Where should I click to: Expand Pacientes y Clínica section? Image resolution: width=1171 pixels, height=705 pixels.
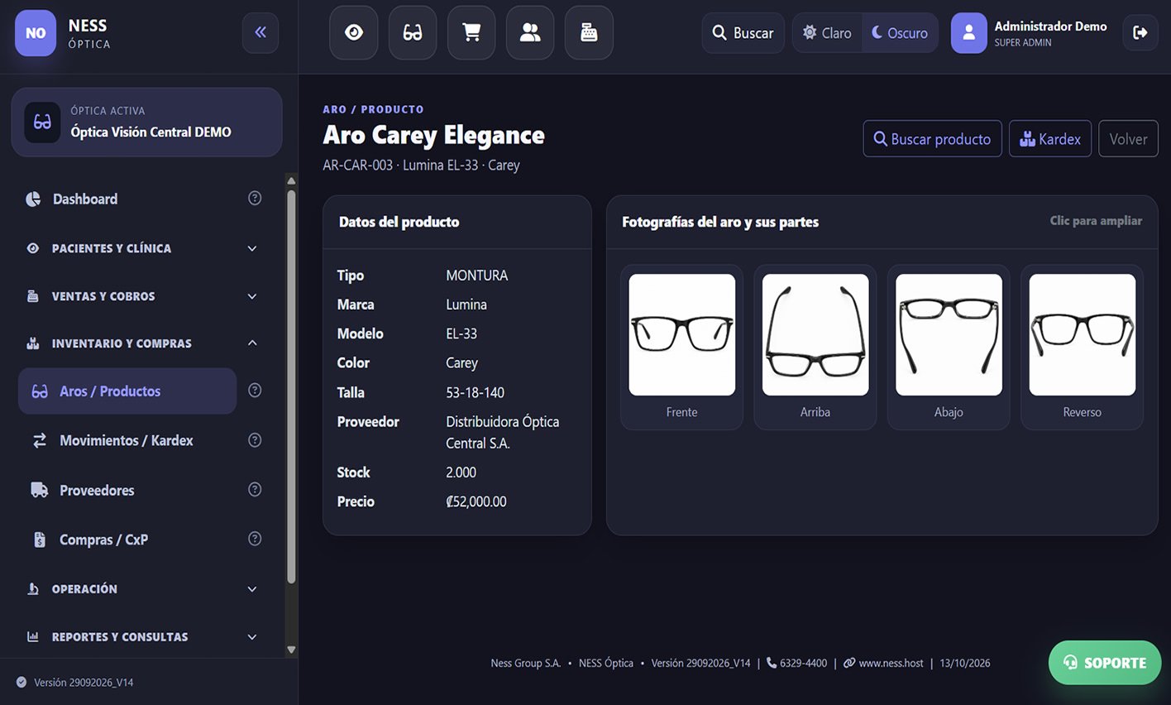(141, 248)
